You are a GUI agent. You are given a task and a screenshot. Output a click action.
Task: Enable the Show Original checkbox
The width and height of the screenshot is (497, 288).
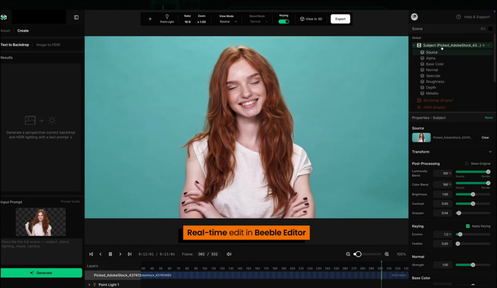point(466,164)
